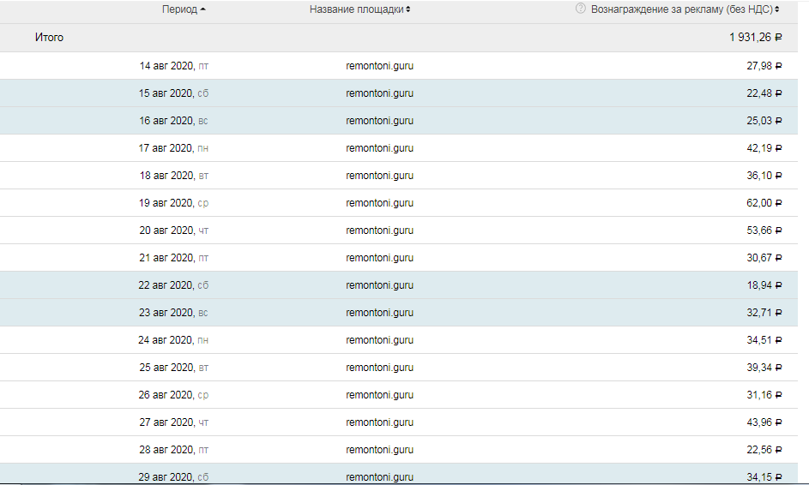Sort by Вознаграждение за рекламу column header
Image resolution: width=809 pixels, height=485 pixels.
685,9
